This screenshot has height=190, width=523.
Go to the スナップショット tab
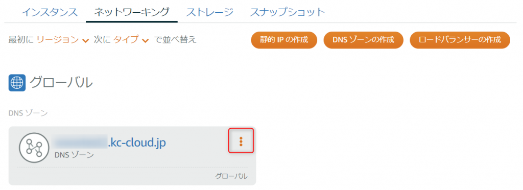coord(287,12)
